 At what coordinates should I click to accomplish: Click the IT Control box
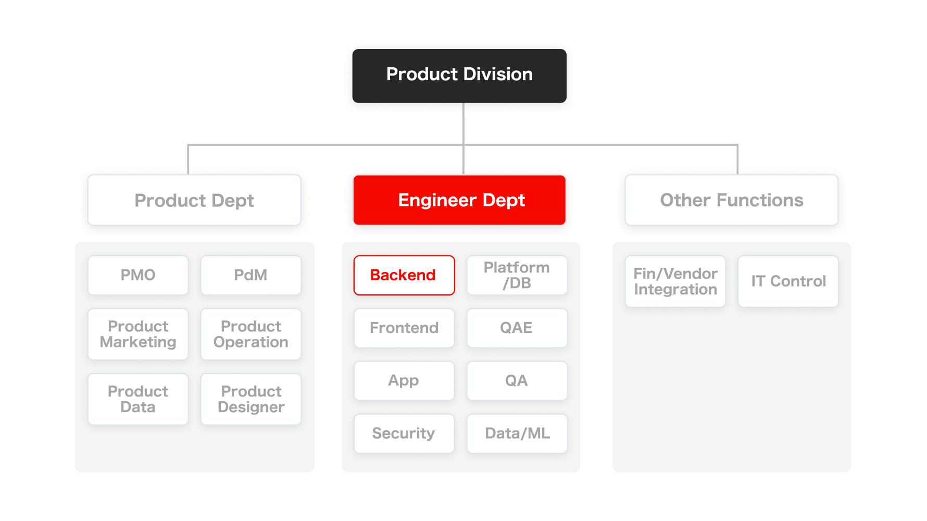click(x=788, y=281)
